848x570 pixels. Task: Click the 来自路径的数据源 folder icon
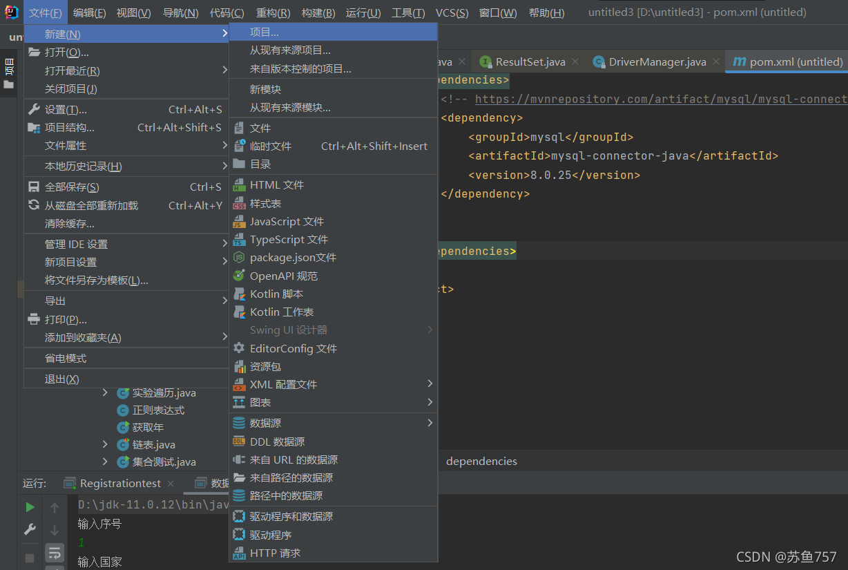coord(239,477)
